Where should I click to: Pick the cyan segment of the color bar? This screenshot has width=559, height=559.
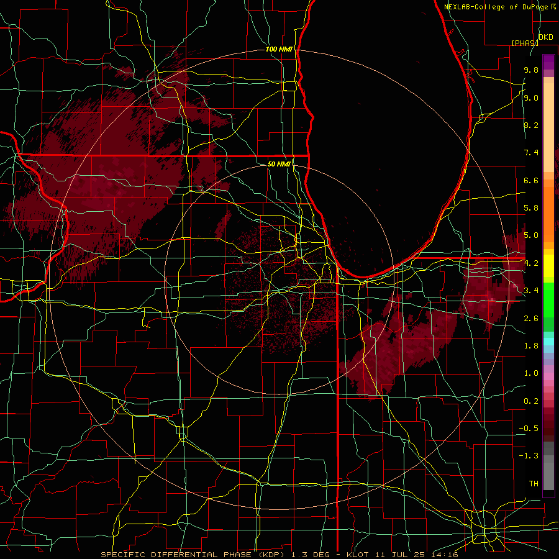tap(548, 341)
